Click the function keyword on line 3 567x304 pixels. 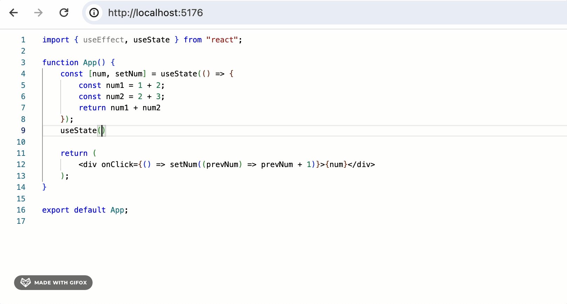[60, 63]
